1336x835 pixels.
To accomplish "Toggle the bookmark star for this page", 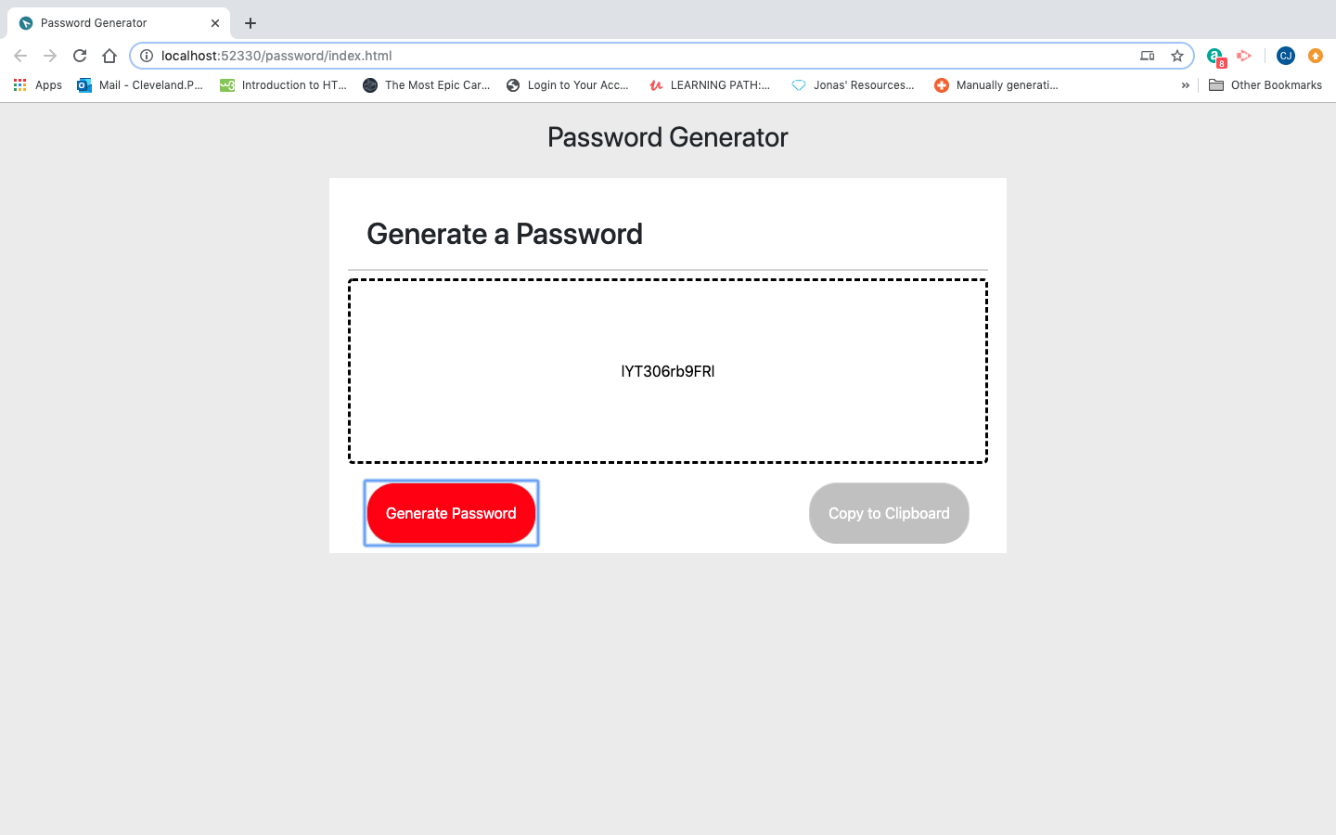I will 1176,56.
